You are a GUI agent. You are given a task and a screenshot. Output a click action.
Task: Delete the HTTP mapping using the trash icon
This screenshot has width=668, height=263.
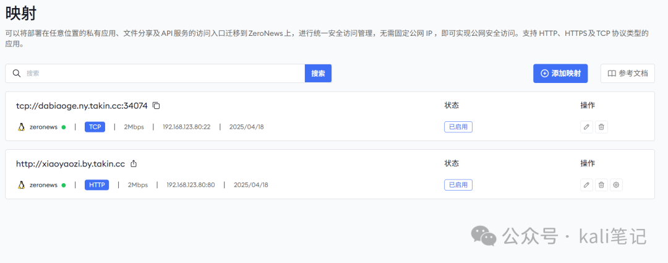pos(601,184)
